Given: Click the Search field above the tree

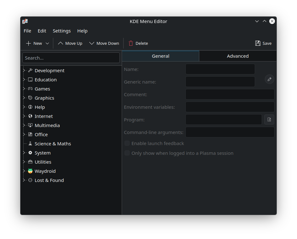Looking at the screenshot, I should pyautogui.click(x=71, y=58).
